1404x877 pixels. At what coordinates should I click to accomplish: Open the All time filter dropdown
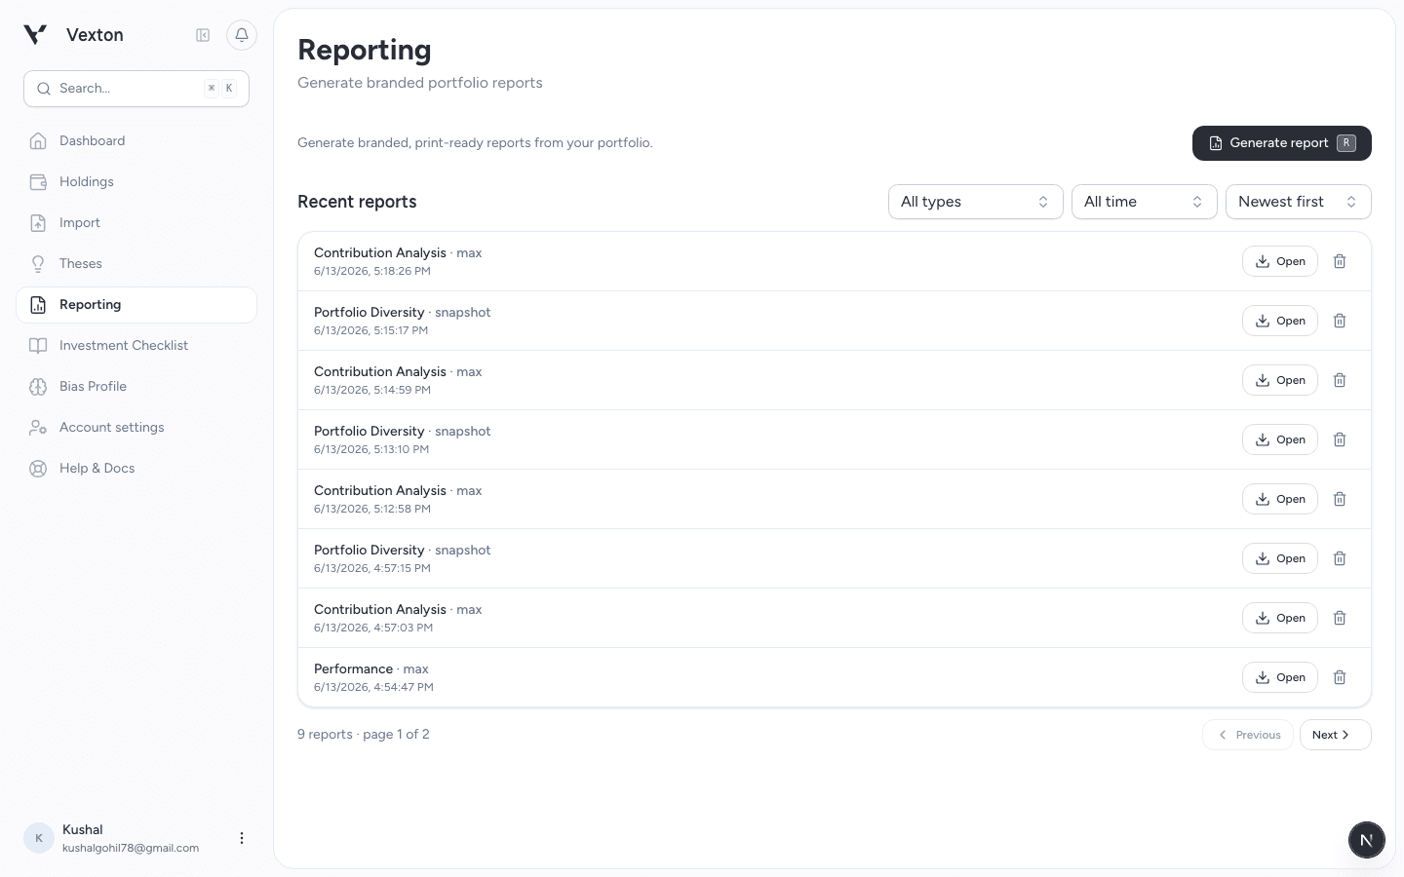click(x=1144, y=202)
